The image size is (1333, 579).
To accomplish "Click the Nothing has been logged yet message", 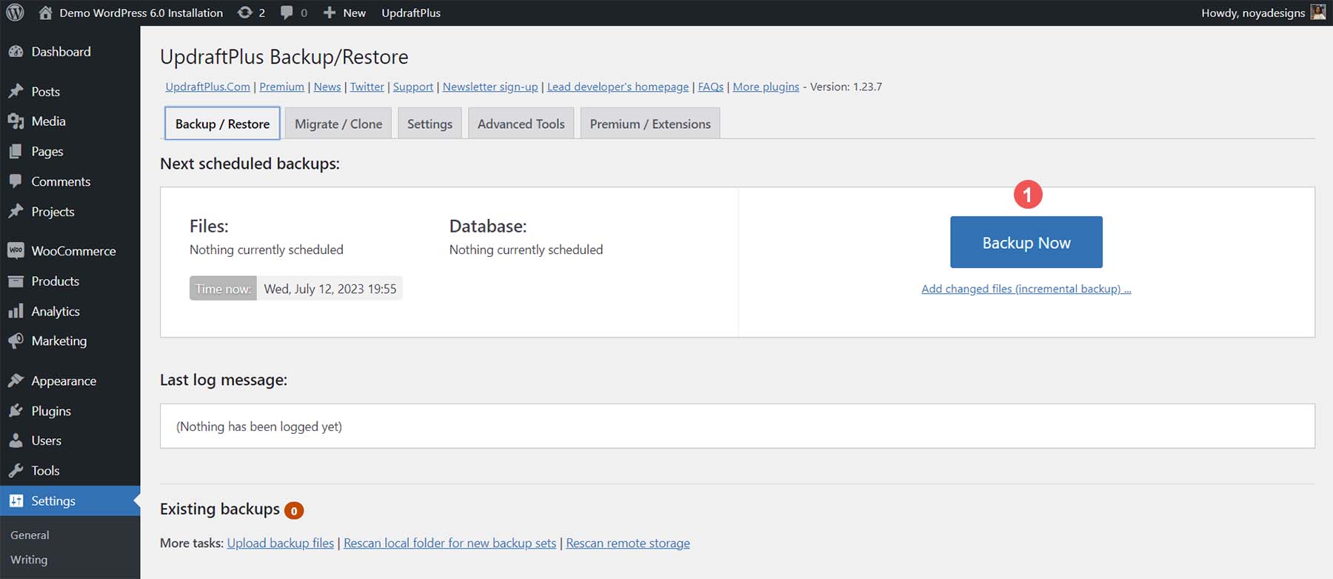I will coord(259,426).
